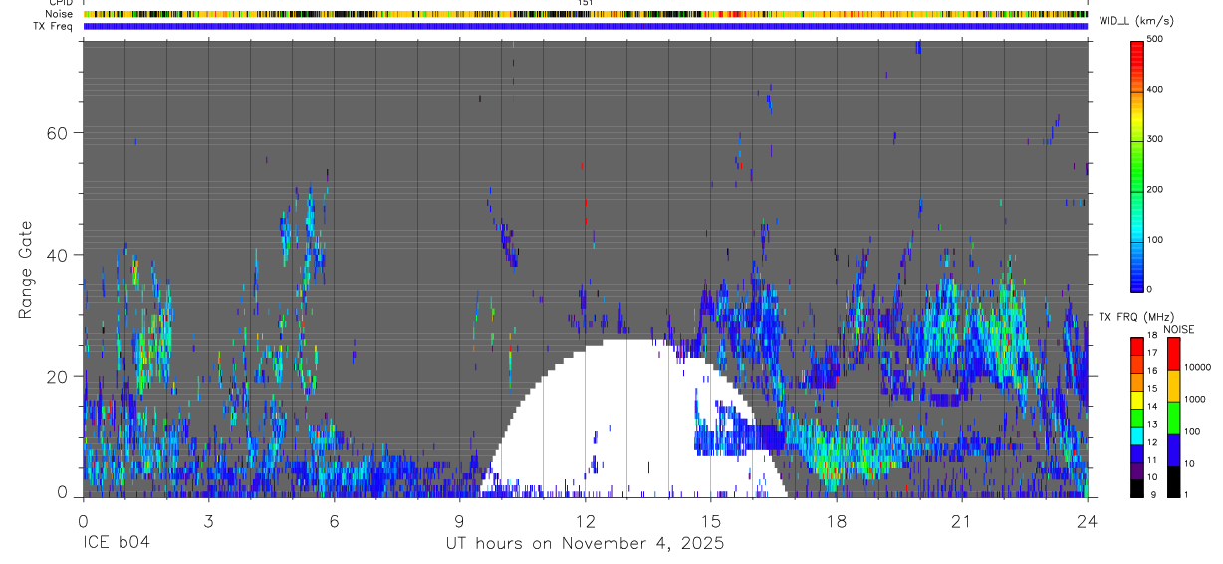Click the 300 tick on width colorbar
1223x564 pixels.
[1156, 139]
